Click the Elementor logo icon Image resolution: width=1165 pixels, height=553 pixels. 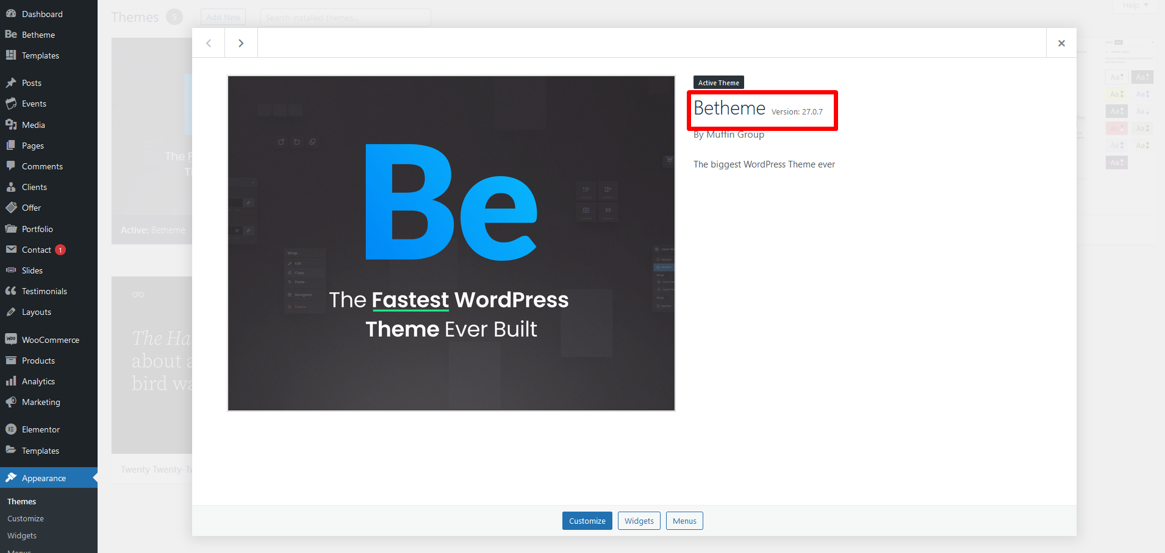tap(11, 429)
